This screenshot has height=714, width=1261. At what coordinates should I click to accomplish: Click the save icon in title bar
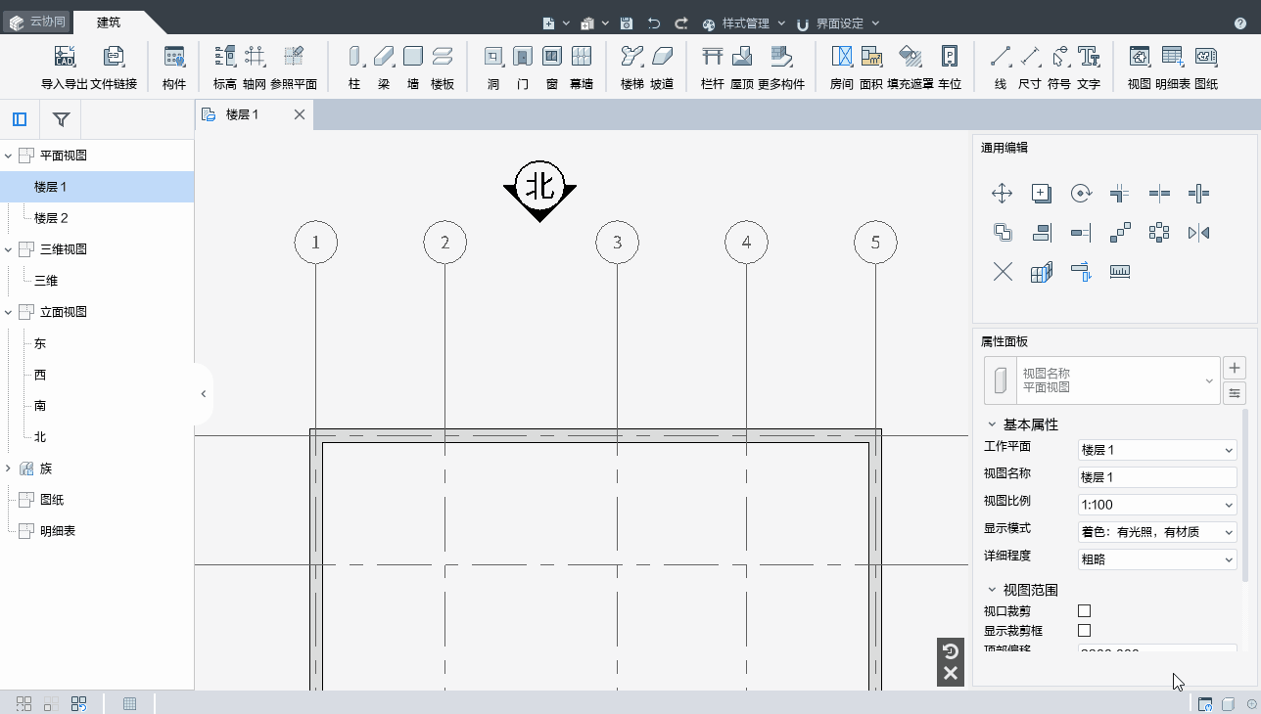627,23
